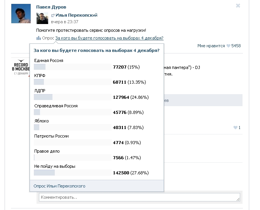Click inside the Комментировать comment field
The height and width of the screenshot is (210, 260).
tap(140, 197)
